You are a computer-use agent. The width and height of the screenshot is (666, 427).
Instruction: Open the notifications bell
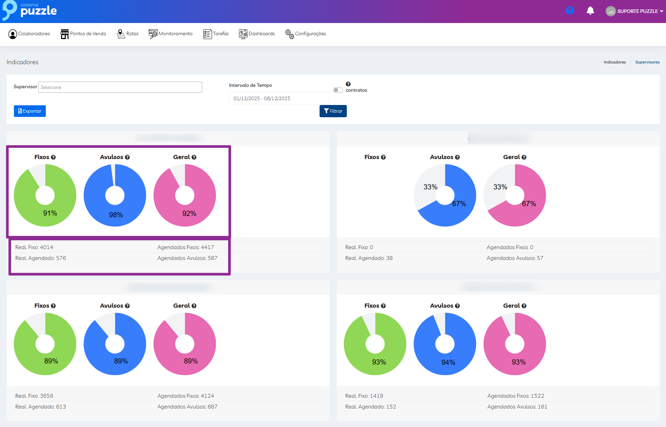point(590,11)
